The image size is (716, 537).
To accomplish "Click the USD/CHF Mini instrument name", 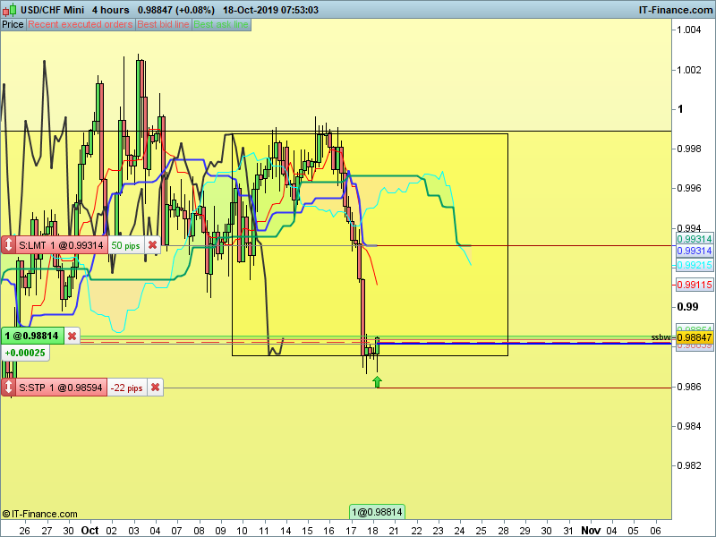I will click(x=52, y=10).
